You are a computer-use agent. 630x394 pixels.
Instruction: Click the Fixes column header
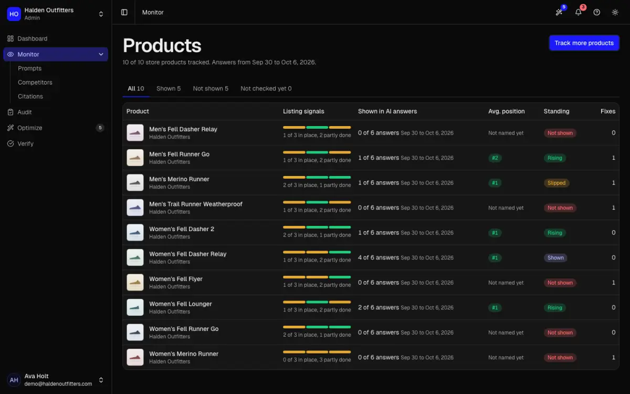click(x=608, y=111)
